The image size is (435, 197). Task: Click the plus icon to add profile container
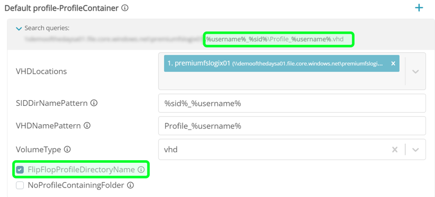click(x=419, y=8)
